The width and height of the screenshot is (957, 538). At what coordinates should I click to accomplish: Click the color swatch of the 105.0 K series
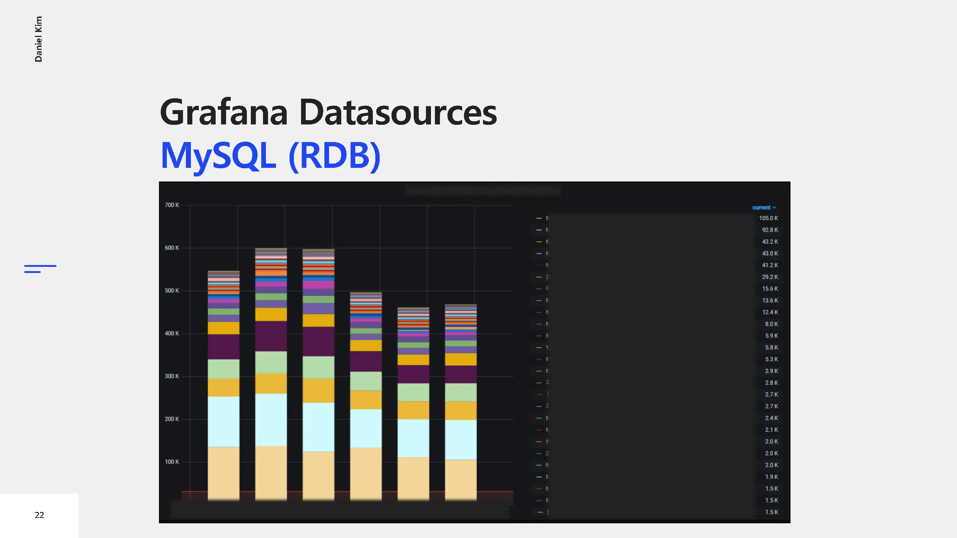(539, 218)
